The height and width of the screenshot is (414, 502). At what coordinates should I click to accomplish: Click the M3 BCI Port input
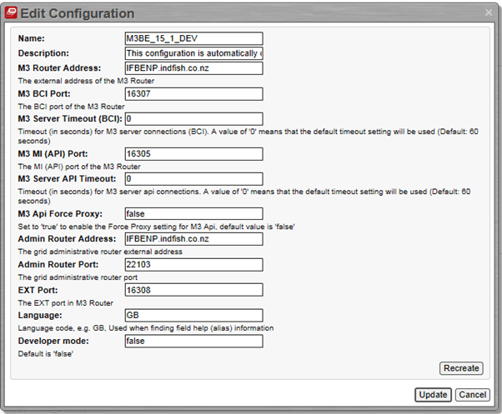[193, 93]
